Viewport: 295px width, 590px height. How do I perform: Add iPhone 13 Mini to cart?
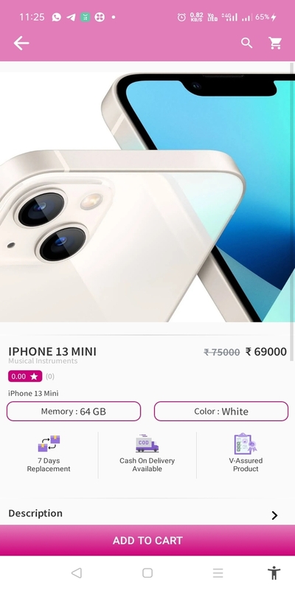tap(147, 541)
